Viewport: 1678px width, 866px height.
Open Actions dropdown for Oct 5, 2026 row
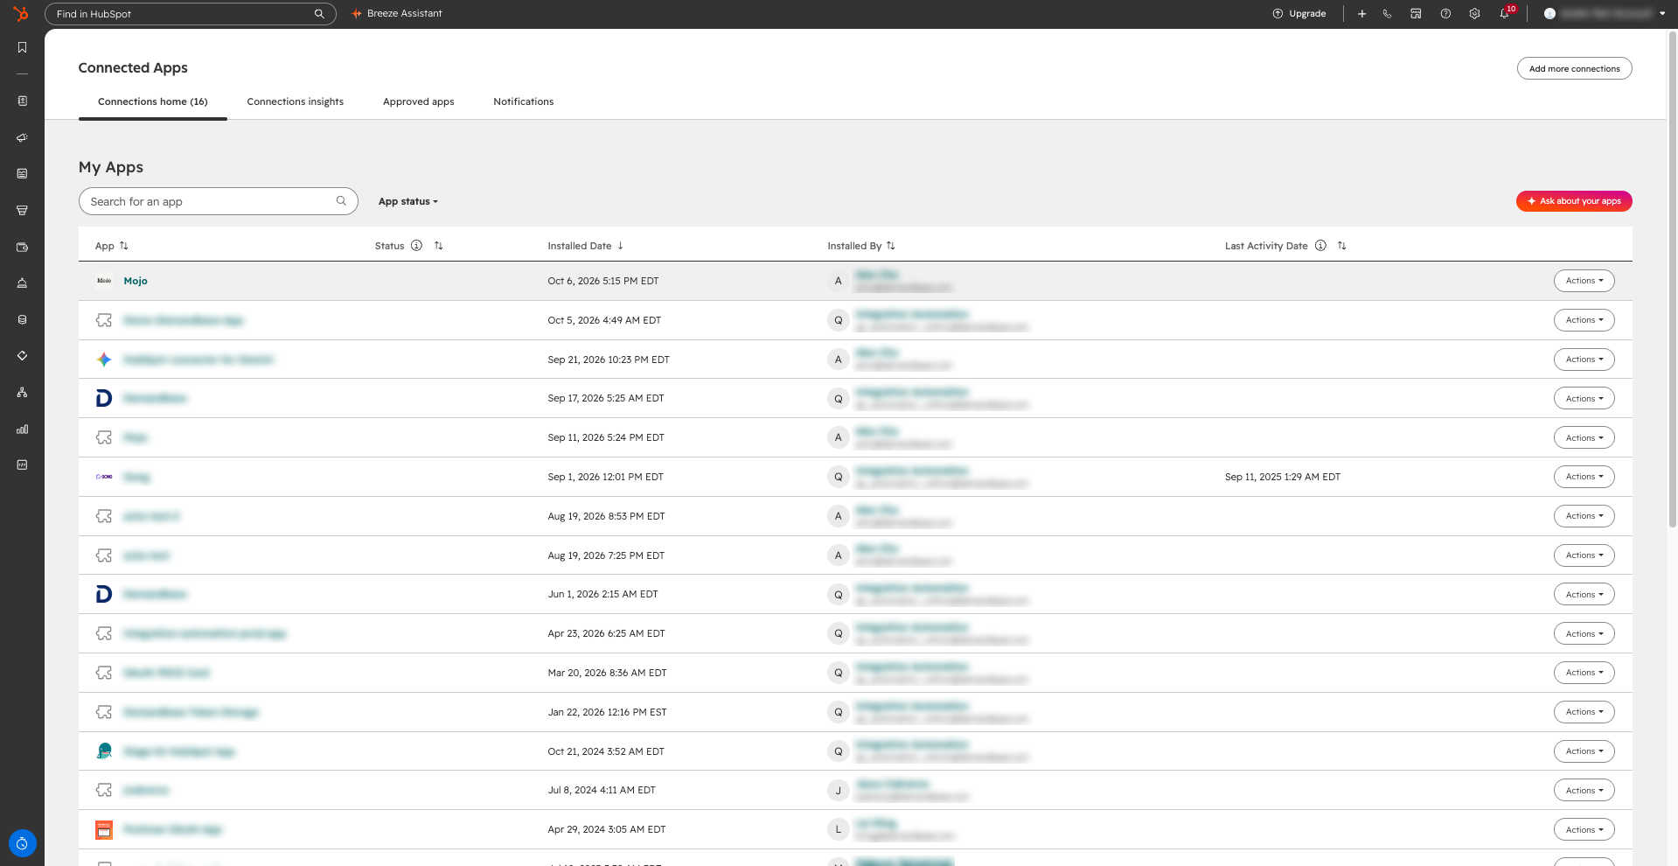click(1584, 320)
